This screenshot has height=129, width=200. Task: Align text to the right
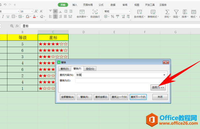pyautogui.click(x=61, y=17)
